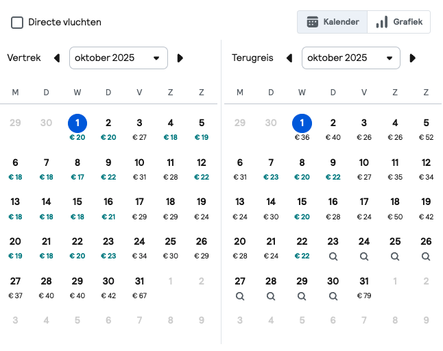Go to next month in Vertrek calendar
The height and width of the screenshot is (351, 443).
coord(180,58)
